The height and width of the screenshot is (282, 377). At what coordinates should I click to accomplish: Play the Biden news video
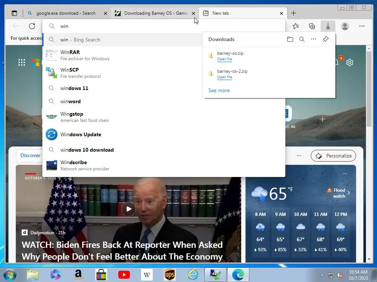pyautogui.click(x=128, y=209)
